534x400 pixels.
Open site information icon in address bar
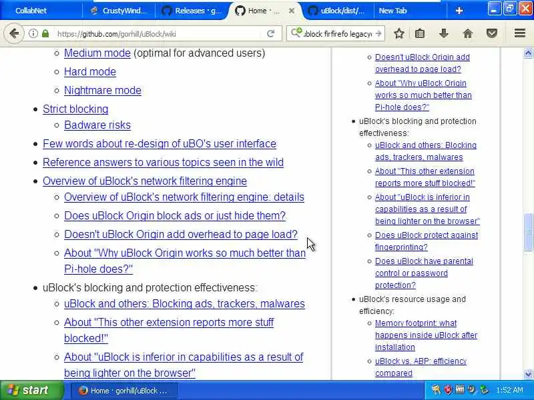pos(33,33)
